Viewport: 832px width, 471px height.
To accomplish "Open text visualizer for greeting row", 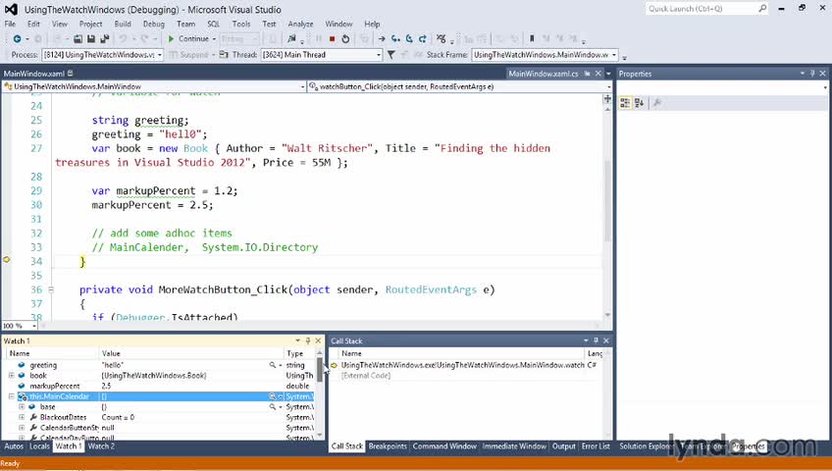I will coord(272,365).
